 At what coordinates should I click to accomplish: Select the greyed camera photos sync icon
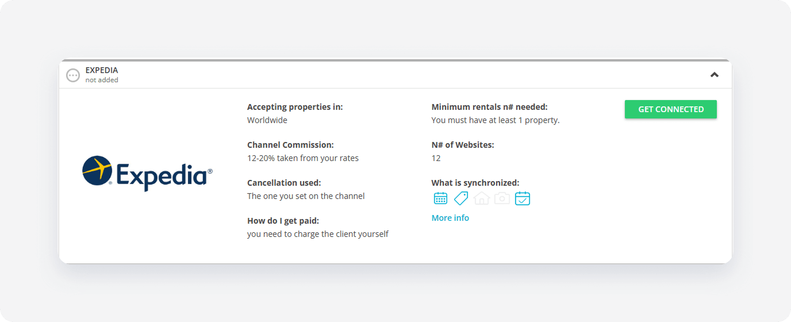502,198
